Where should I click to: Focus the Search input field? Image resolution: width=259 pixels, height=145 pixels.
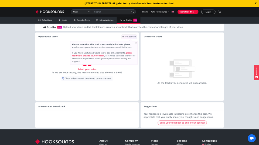click(111, 12)
